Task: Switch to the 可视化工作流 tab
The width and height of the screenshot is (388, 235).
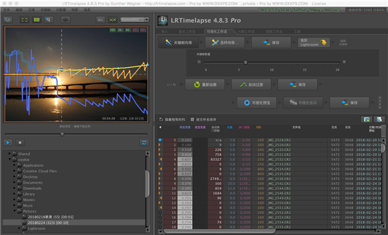Action: pos(217,32)
